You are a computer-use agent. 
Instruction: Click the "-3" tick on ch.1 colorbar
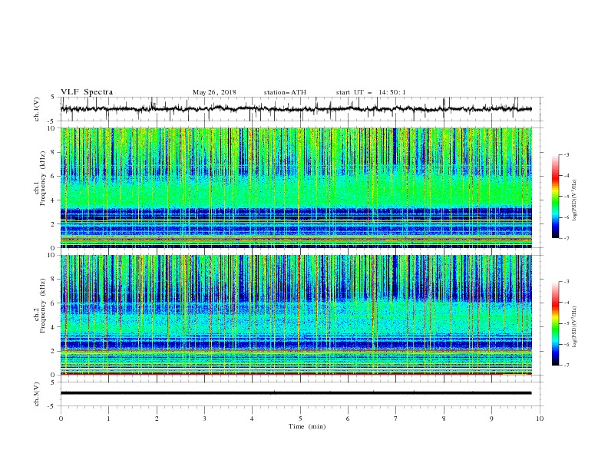566,154
